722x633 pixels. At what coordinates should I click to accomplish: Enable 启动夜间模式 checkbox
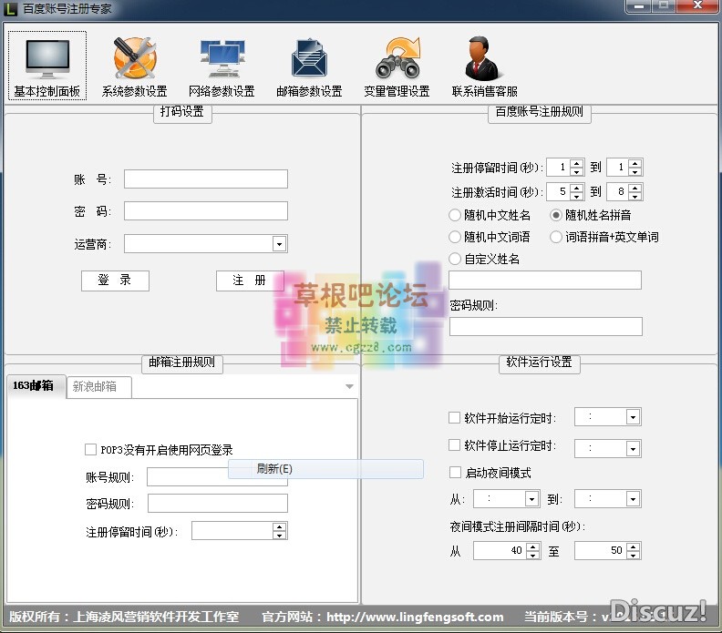pyautogui.click(x=455, y=473)
